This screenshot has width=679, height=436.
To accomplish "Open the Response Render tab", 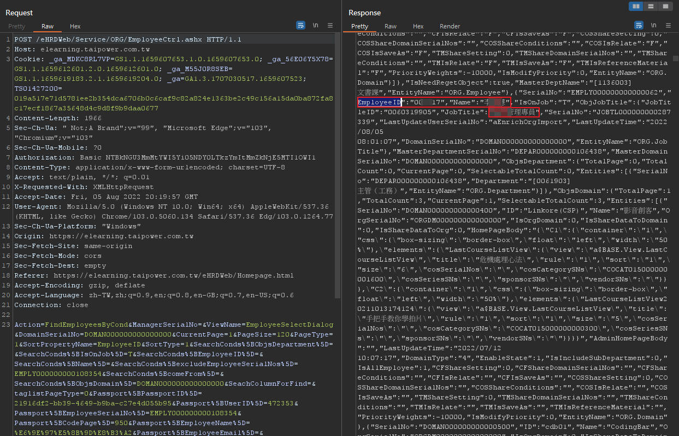I will [450, 26].
